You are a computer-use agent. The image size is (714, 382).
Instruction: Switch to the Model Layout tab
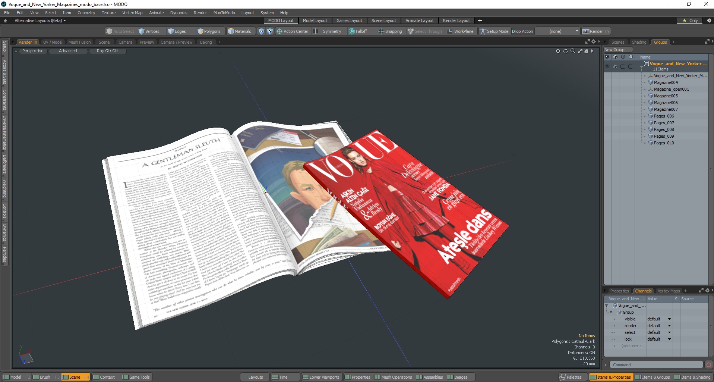pos(315,21)
